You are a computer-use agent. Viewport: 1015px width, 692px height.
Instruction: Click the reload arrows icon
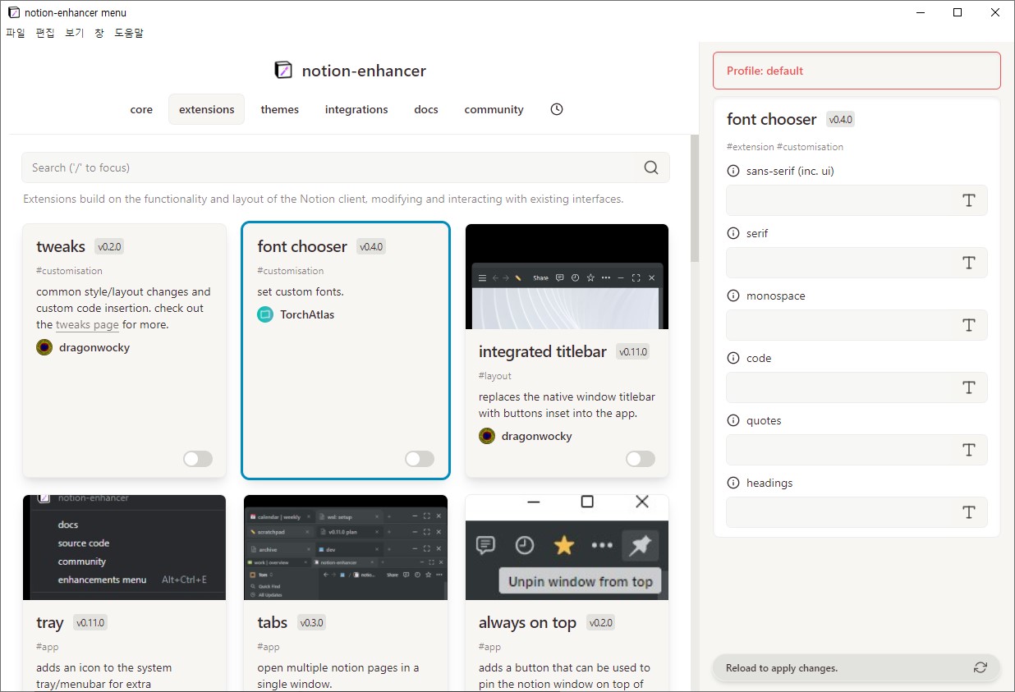[x=980, y=668]
